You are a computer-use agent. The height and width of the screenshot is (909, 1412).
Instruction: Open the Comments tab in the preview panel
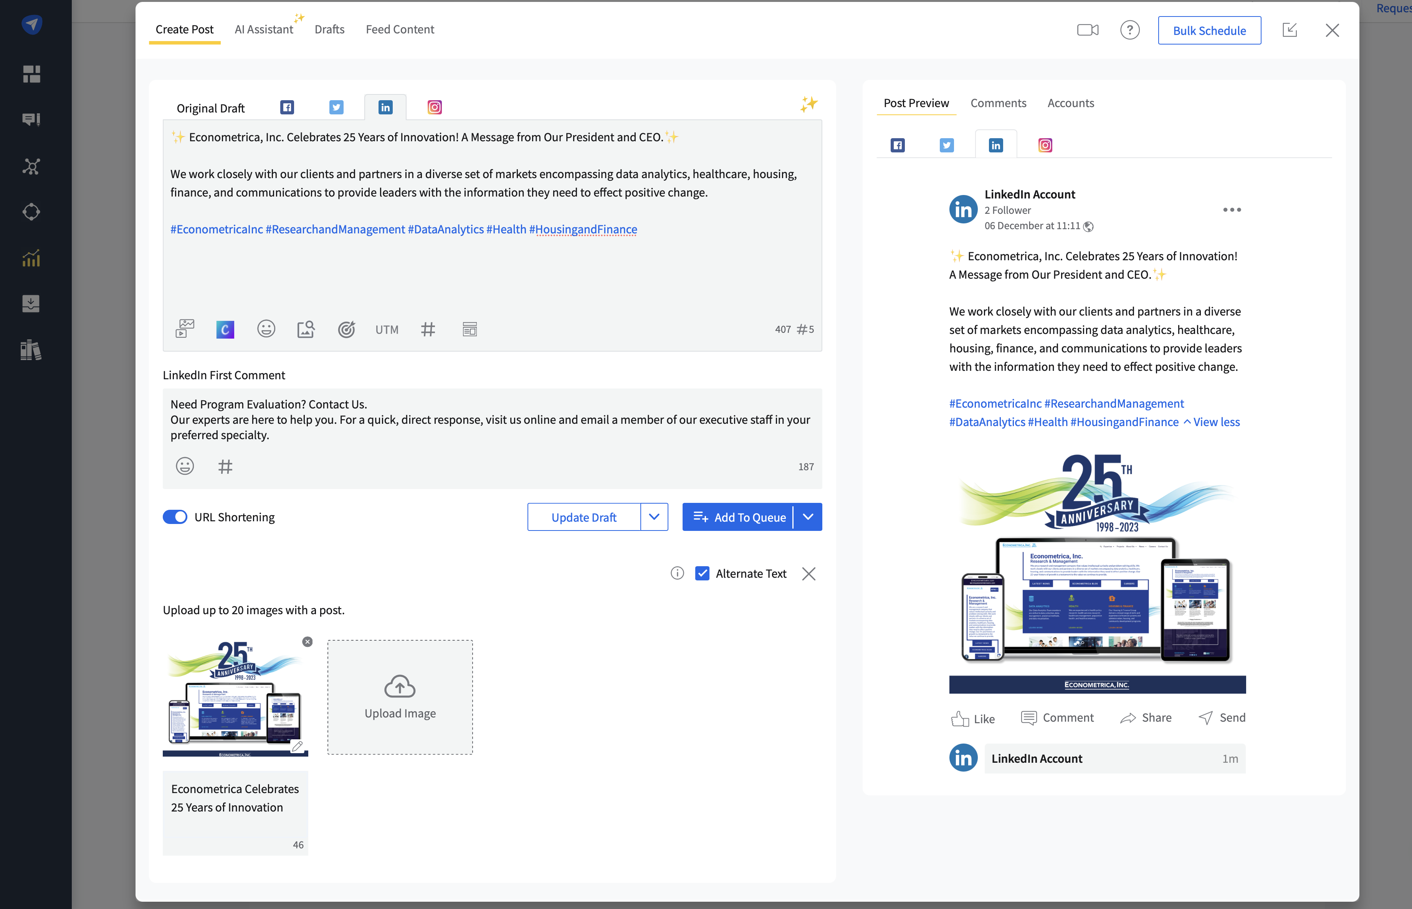[x=998, y=103]
